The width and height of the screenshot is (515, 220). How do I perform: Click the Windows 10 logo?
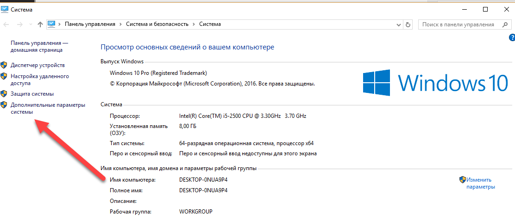pos(435,83)
